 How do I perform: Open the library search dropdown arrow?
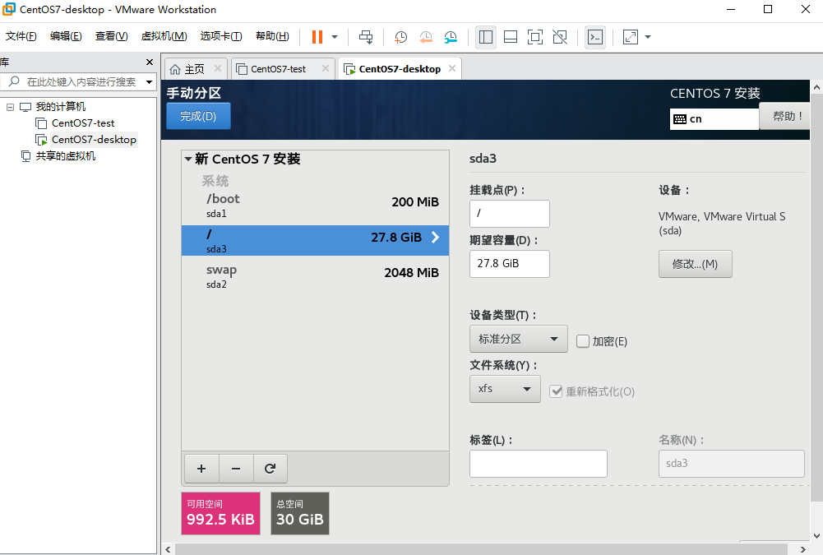[150, 82]
